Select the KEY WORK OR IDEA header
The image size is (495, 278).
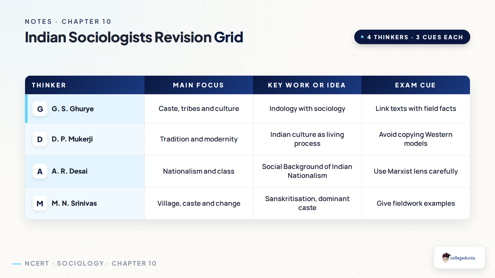pyautogui.click(x=307, y=85)
